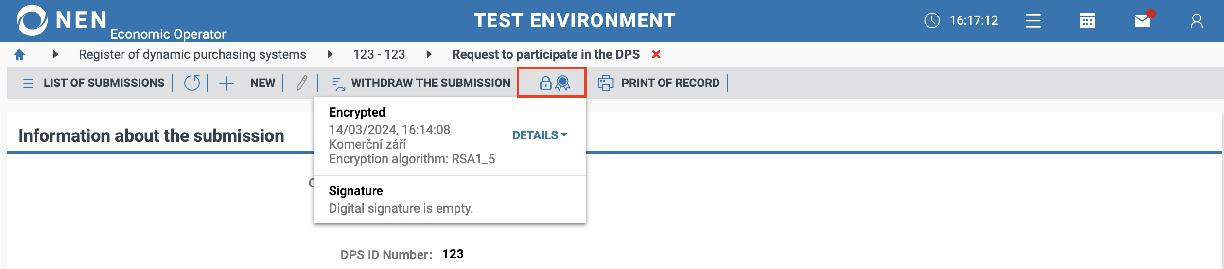The image size is (1224, 269).
Task: Click the signature certificate ribbon icon
Action: [563, 83]
